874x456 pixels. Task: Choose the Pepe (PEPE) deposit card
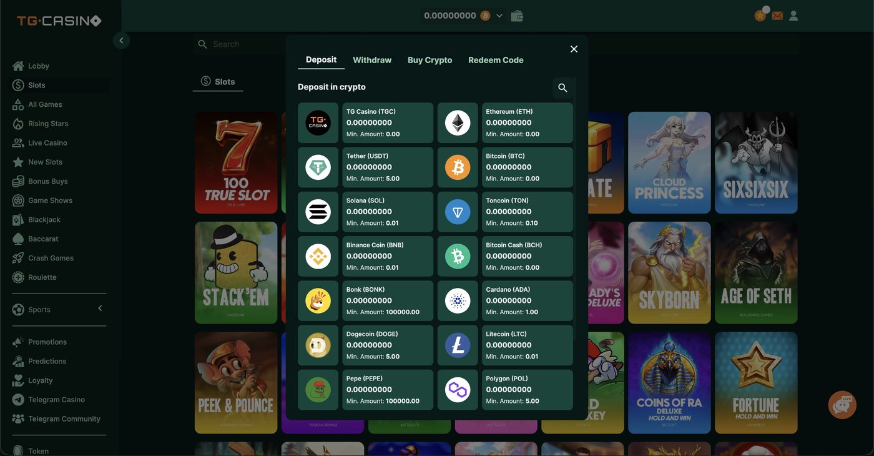388,389
